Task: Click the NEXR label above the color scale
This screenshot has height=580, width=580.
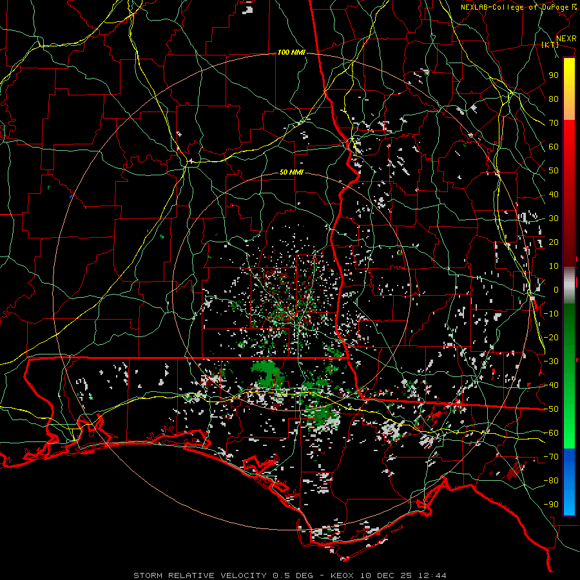Action: [x=566, y=39]
